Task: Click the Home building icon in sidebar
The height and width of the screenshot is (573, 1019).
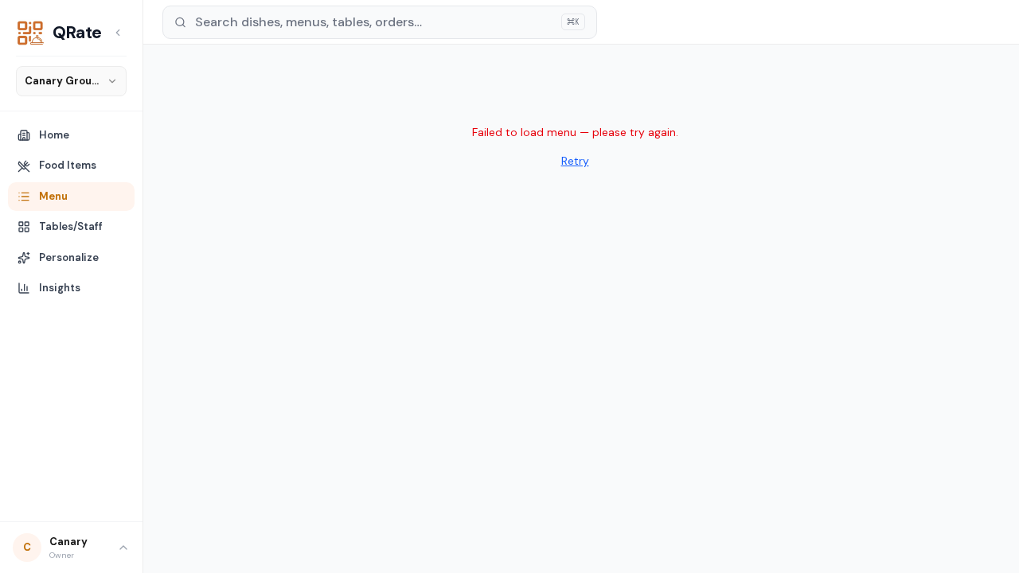Action: click(24, 135)
